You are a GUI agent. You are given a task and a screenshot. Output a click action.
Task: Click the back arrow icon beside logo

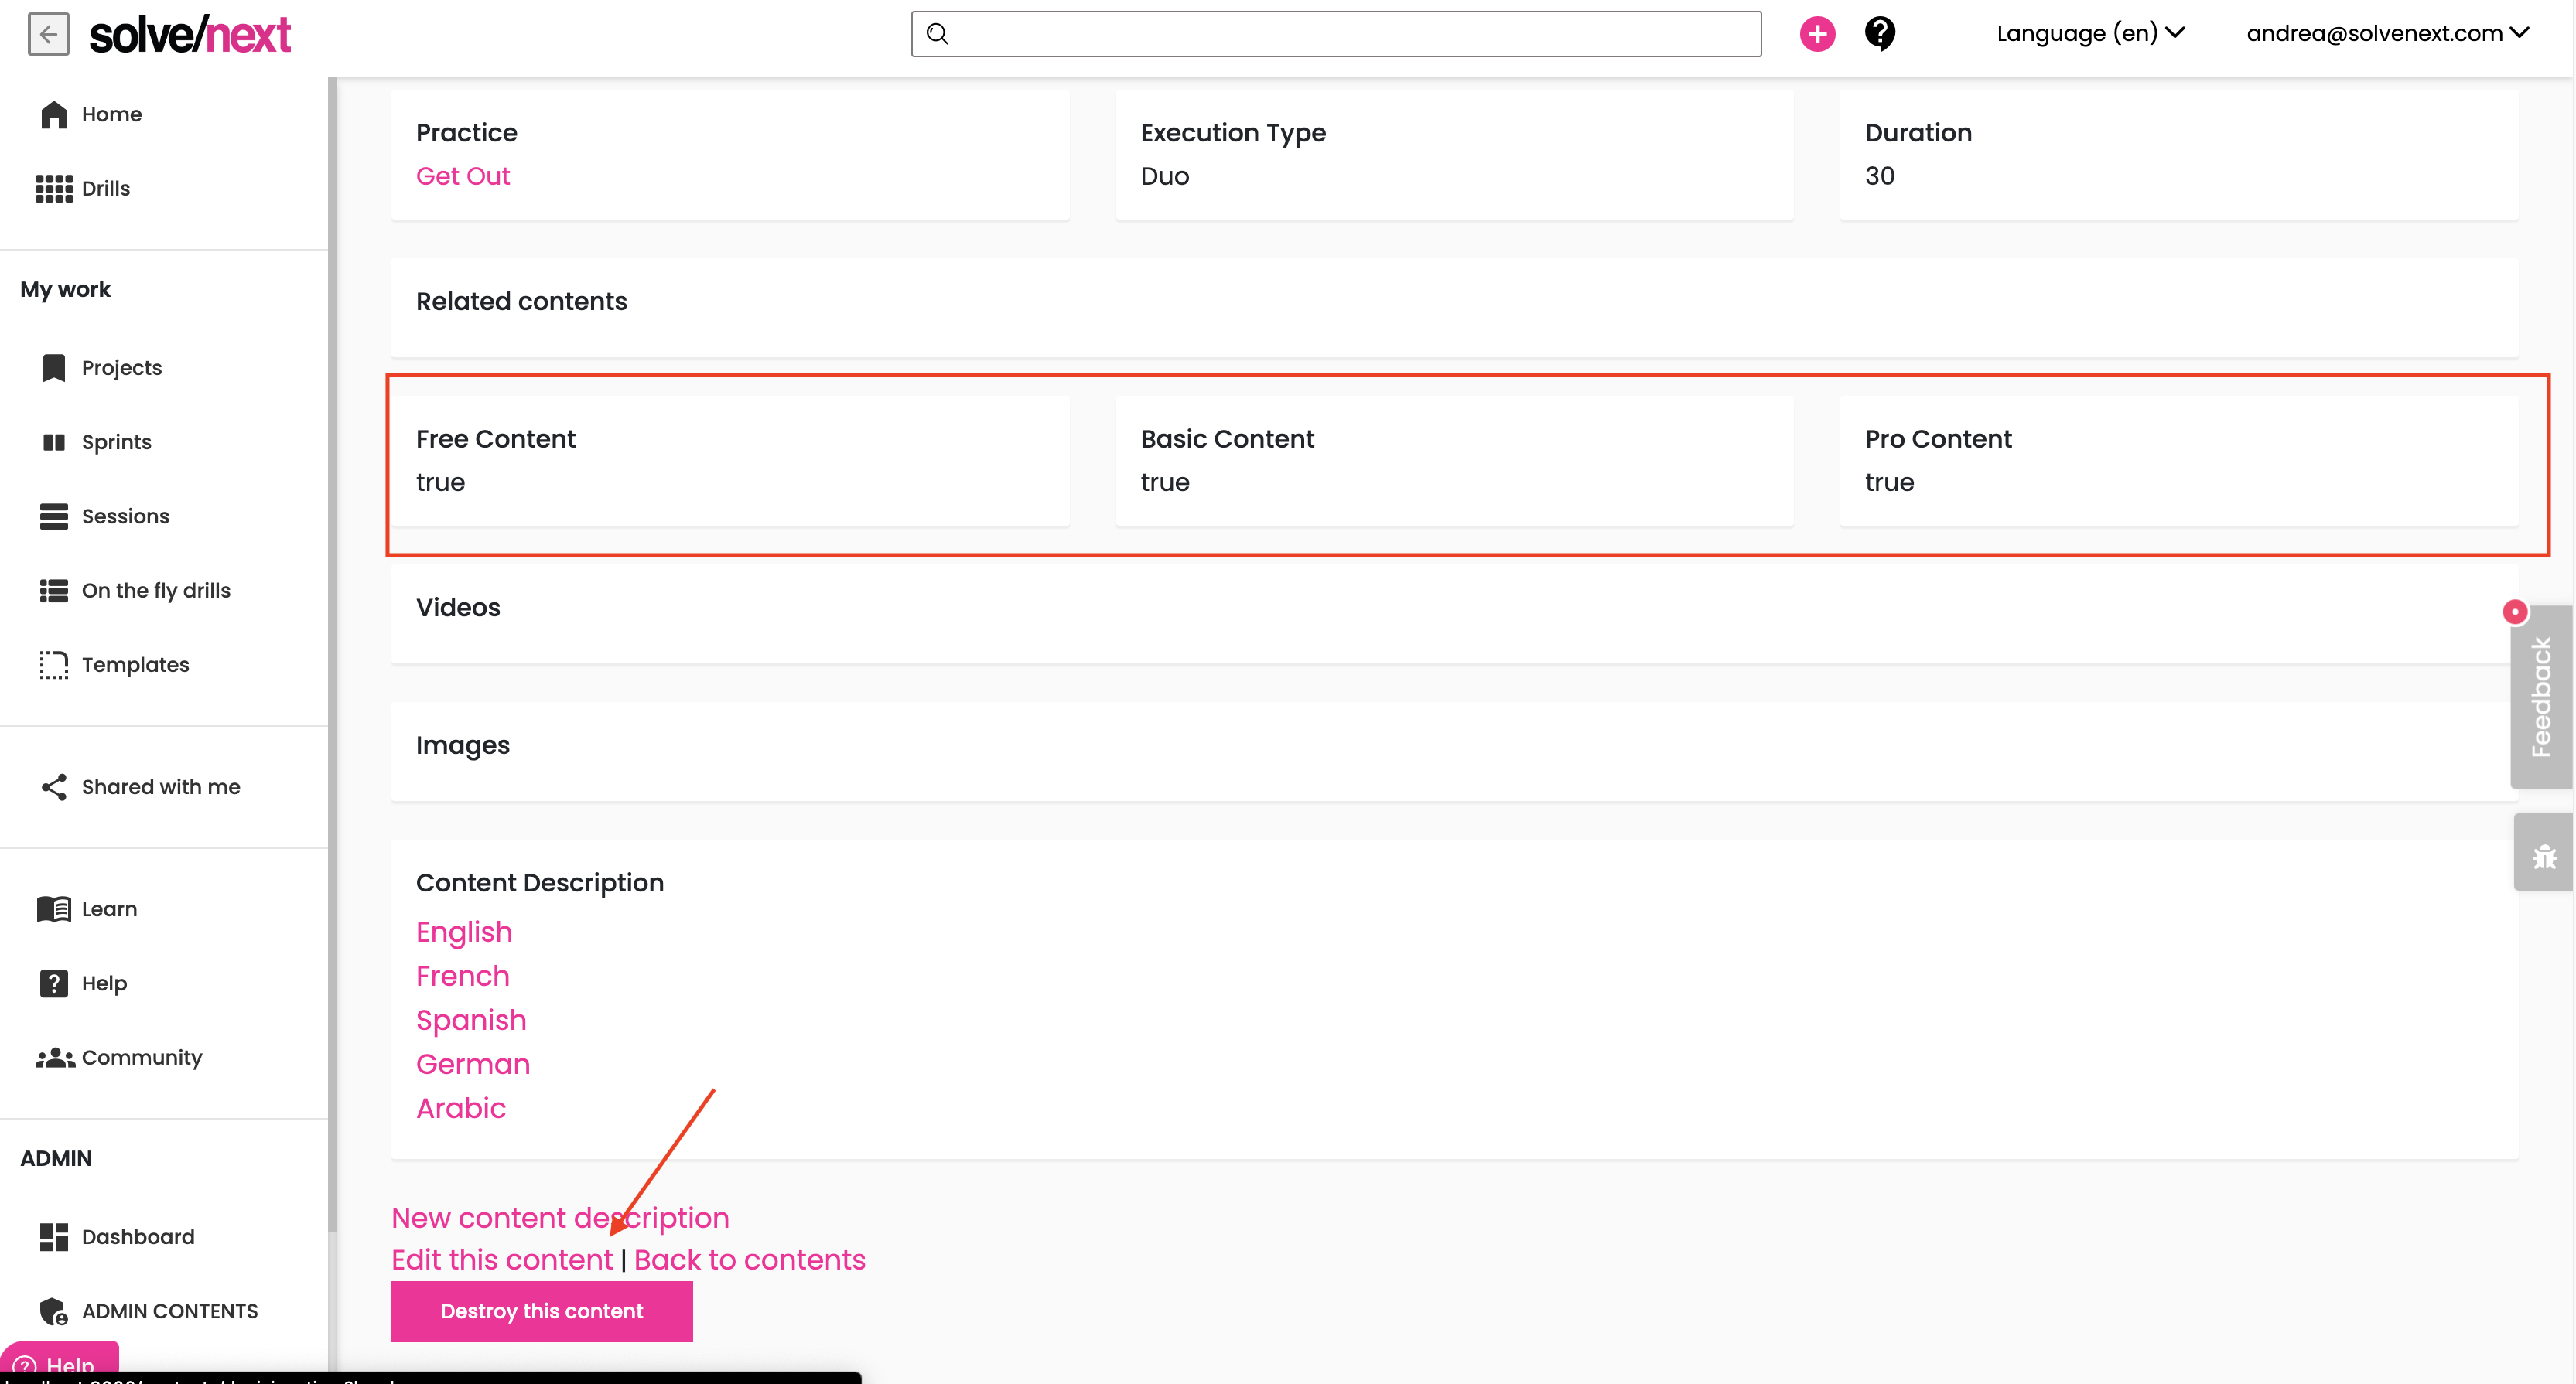[48, 34]
